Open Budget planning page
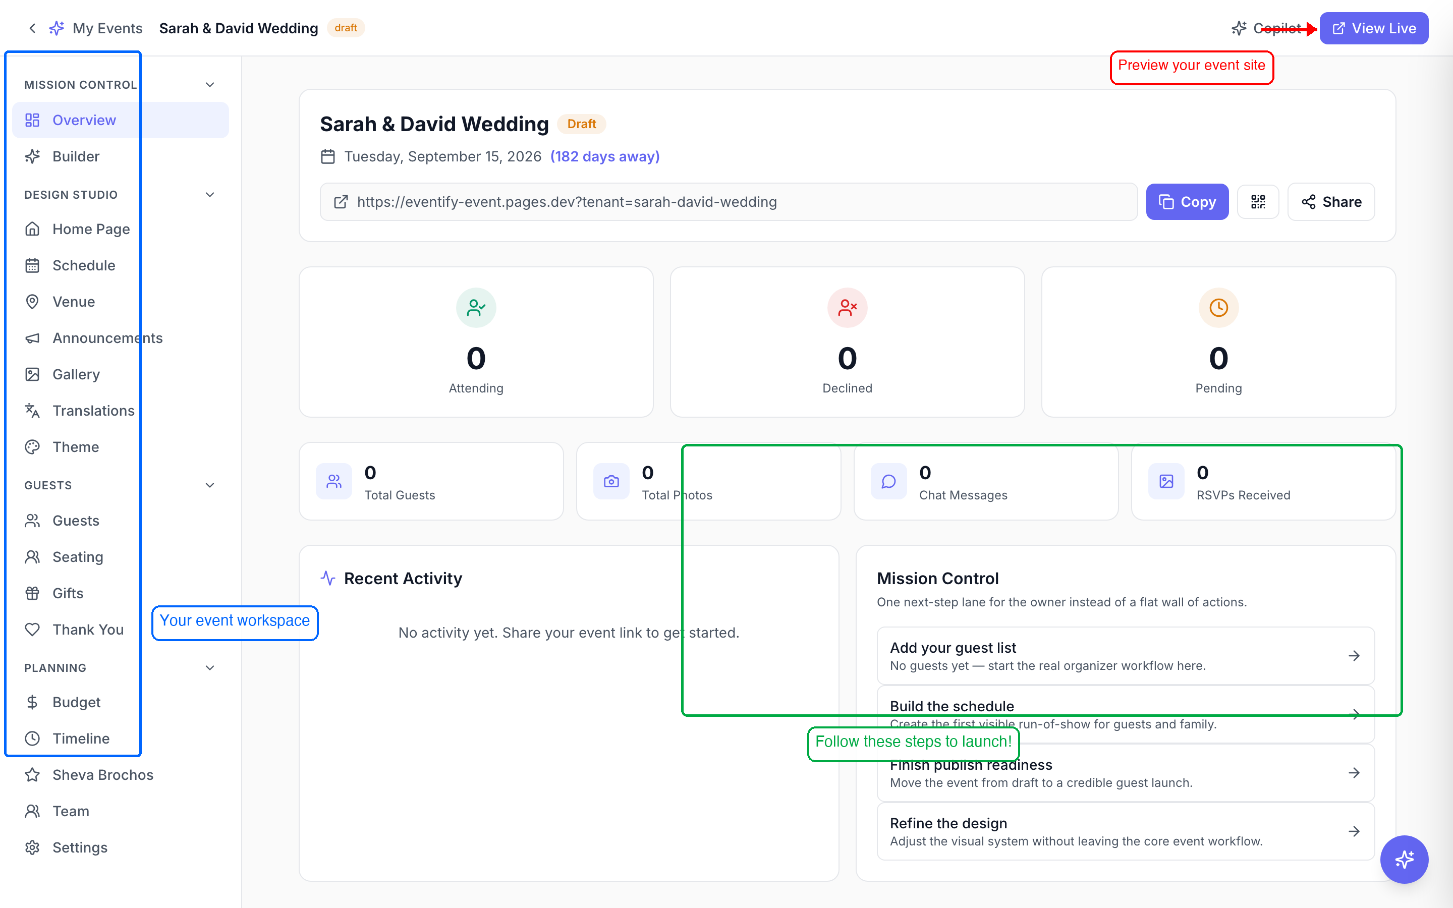1453x908 pixels. [x=76, y=702]
